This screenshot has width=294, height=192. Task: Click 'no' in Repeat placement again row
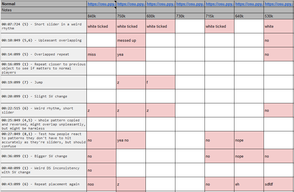(x=219, y=184)
